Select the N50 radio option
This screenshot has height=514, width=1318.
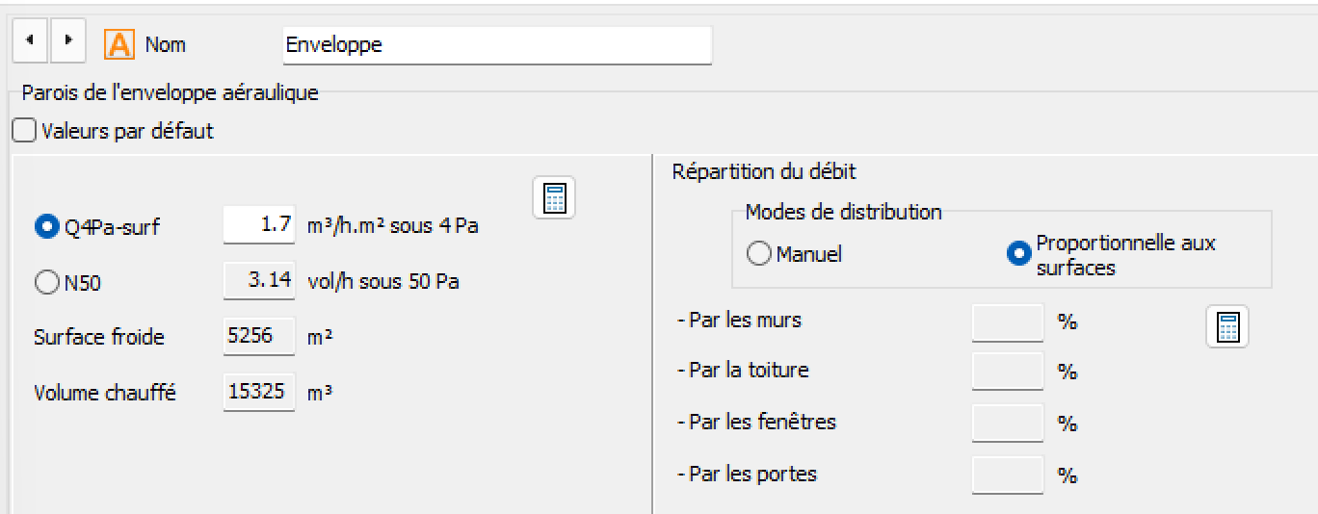pyautogui.click(x=45, y=284)
